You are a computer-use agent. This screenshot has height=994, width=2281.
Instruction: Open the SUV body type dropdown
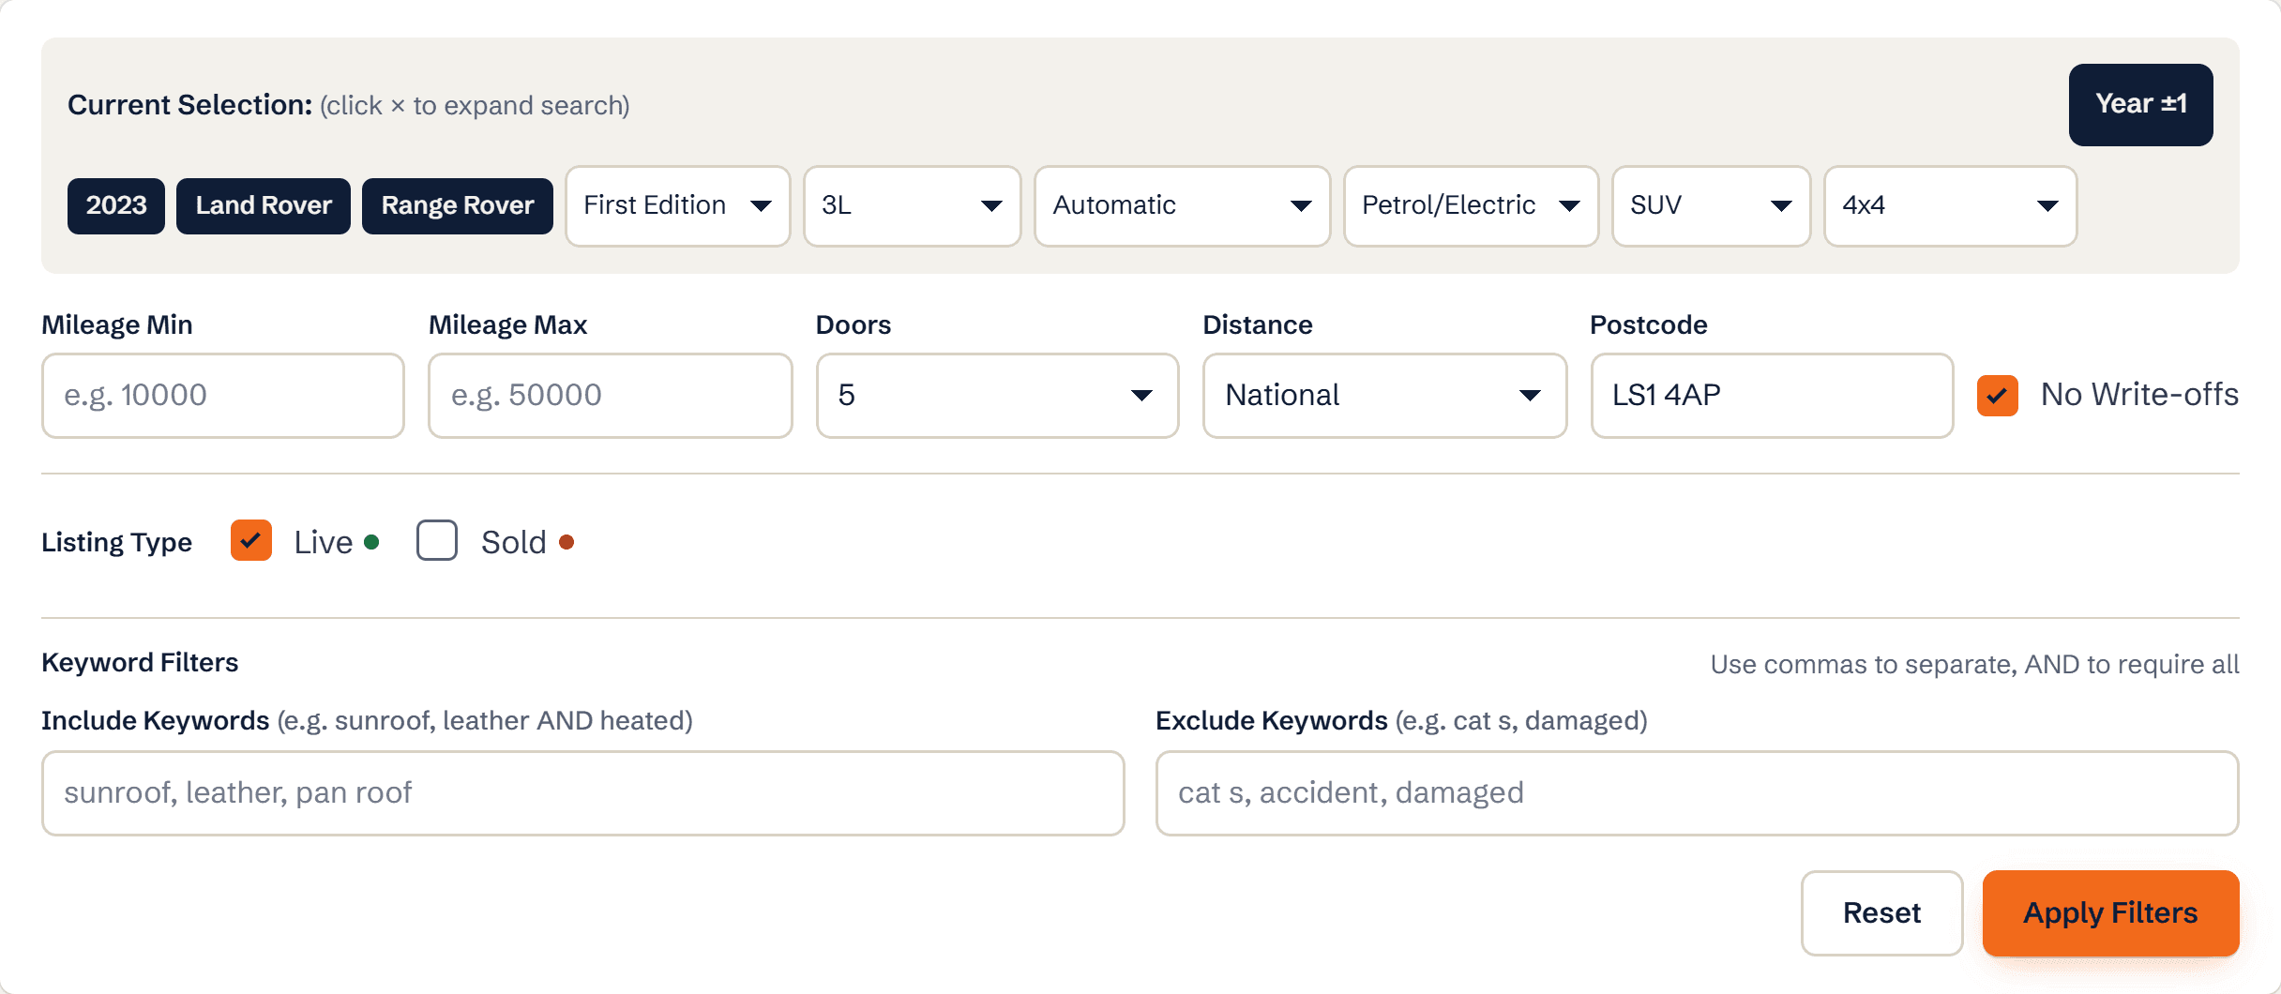pos(1712,205)
